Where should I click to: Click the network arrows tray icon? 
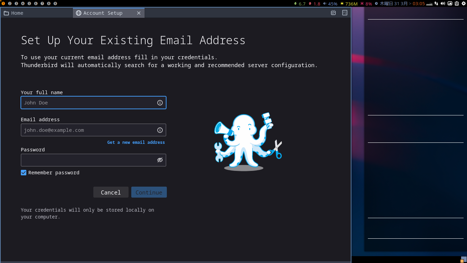[x=436, y=3]
